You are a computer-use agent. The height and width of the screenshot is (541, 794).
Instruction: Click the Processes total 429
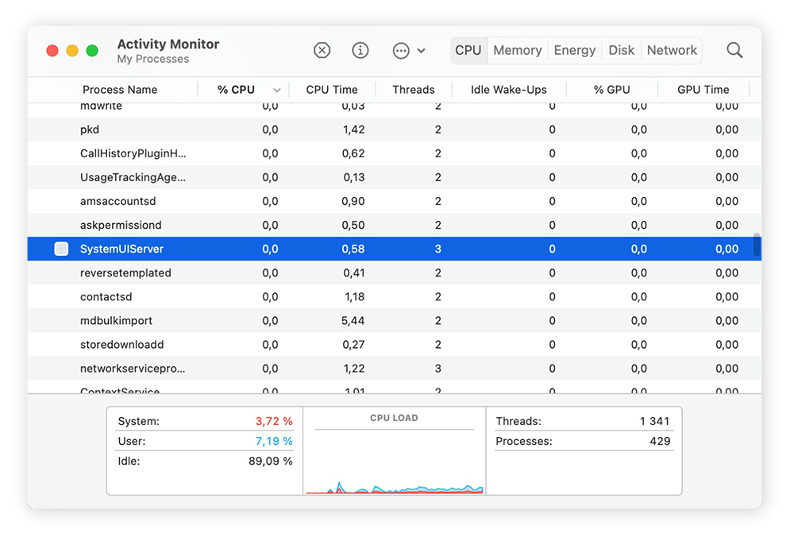[x=660, y=441]
